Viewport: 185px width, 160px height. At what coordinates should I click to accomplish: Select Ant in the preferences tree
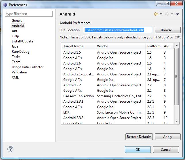[14, 31]
